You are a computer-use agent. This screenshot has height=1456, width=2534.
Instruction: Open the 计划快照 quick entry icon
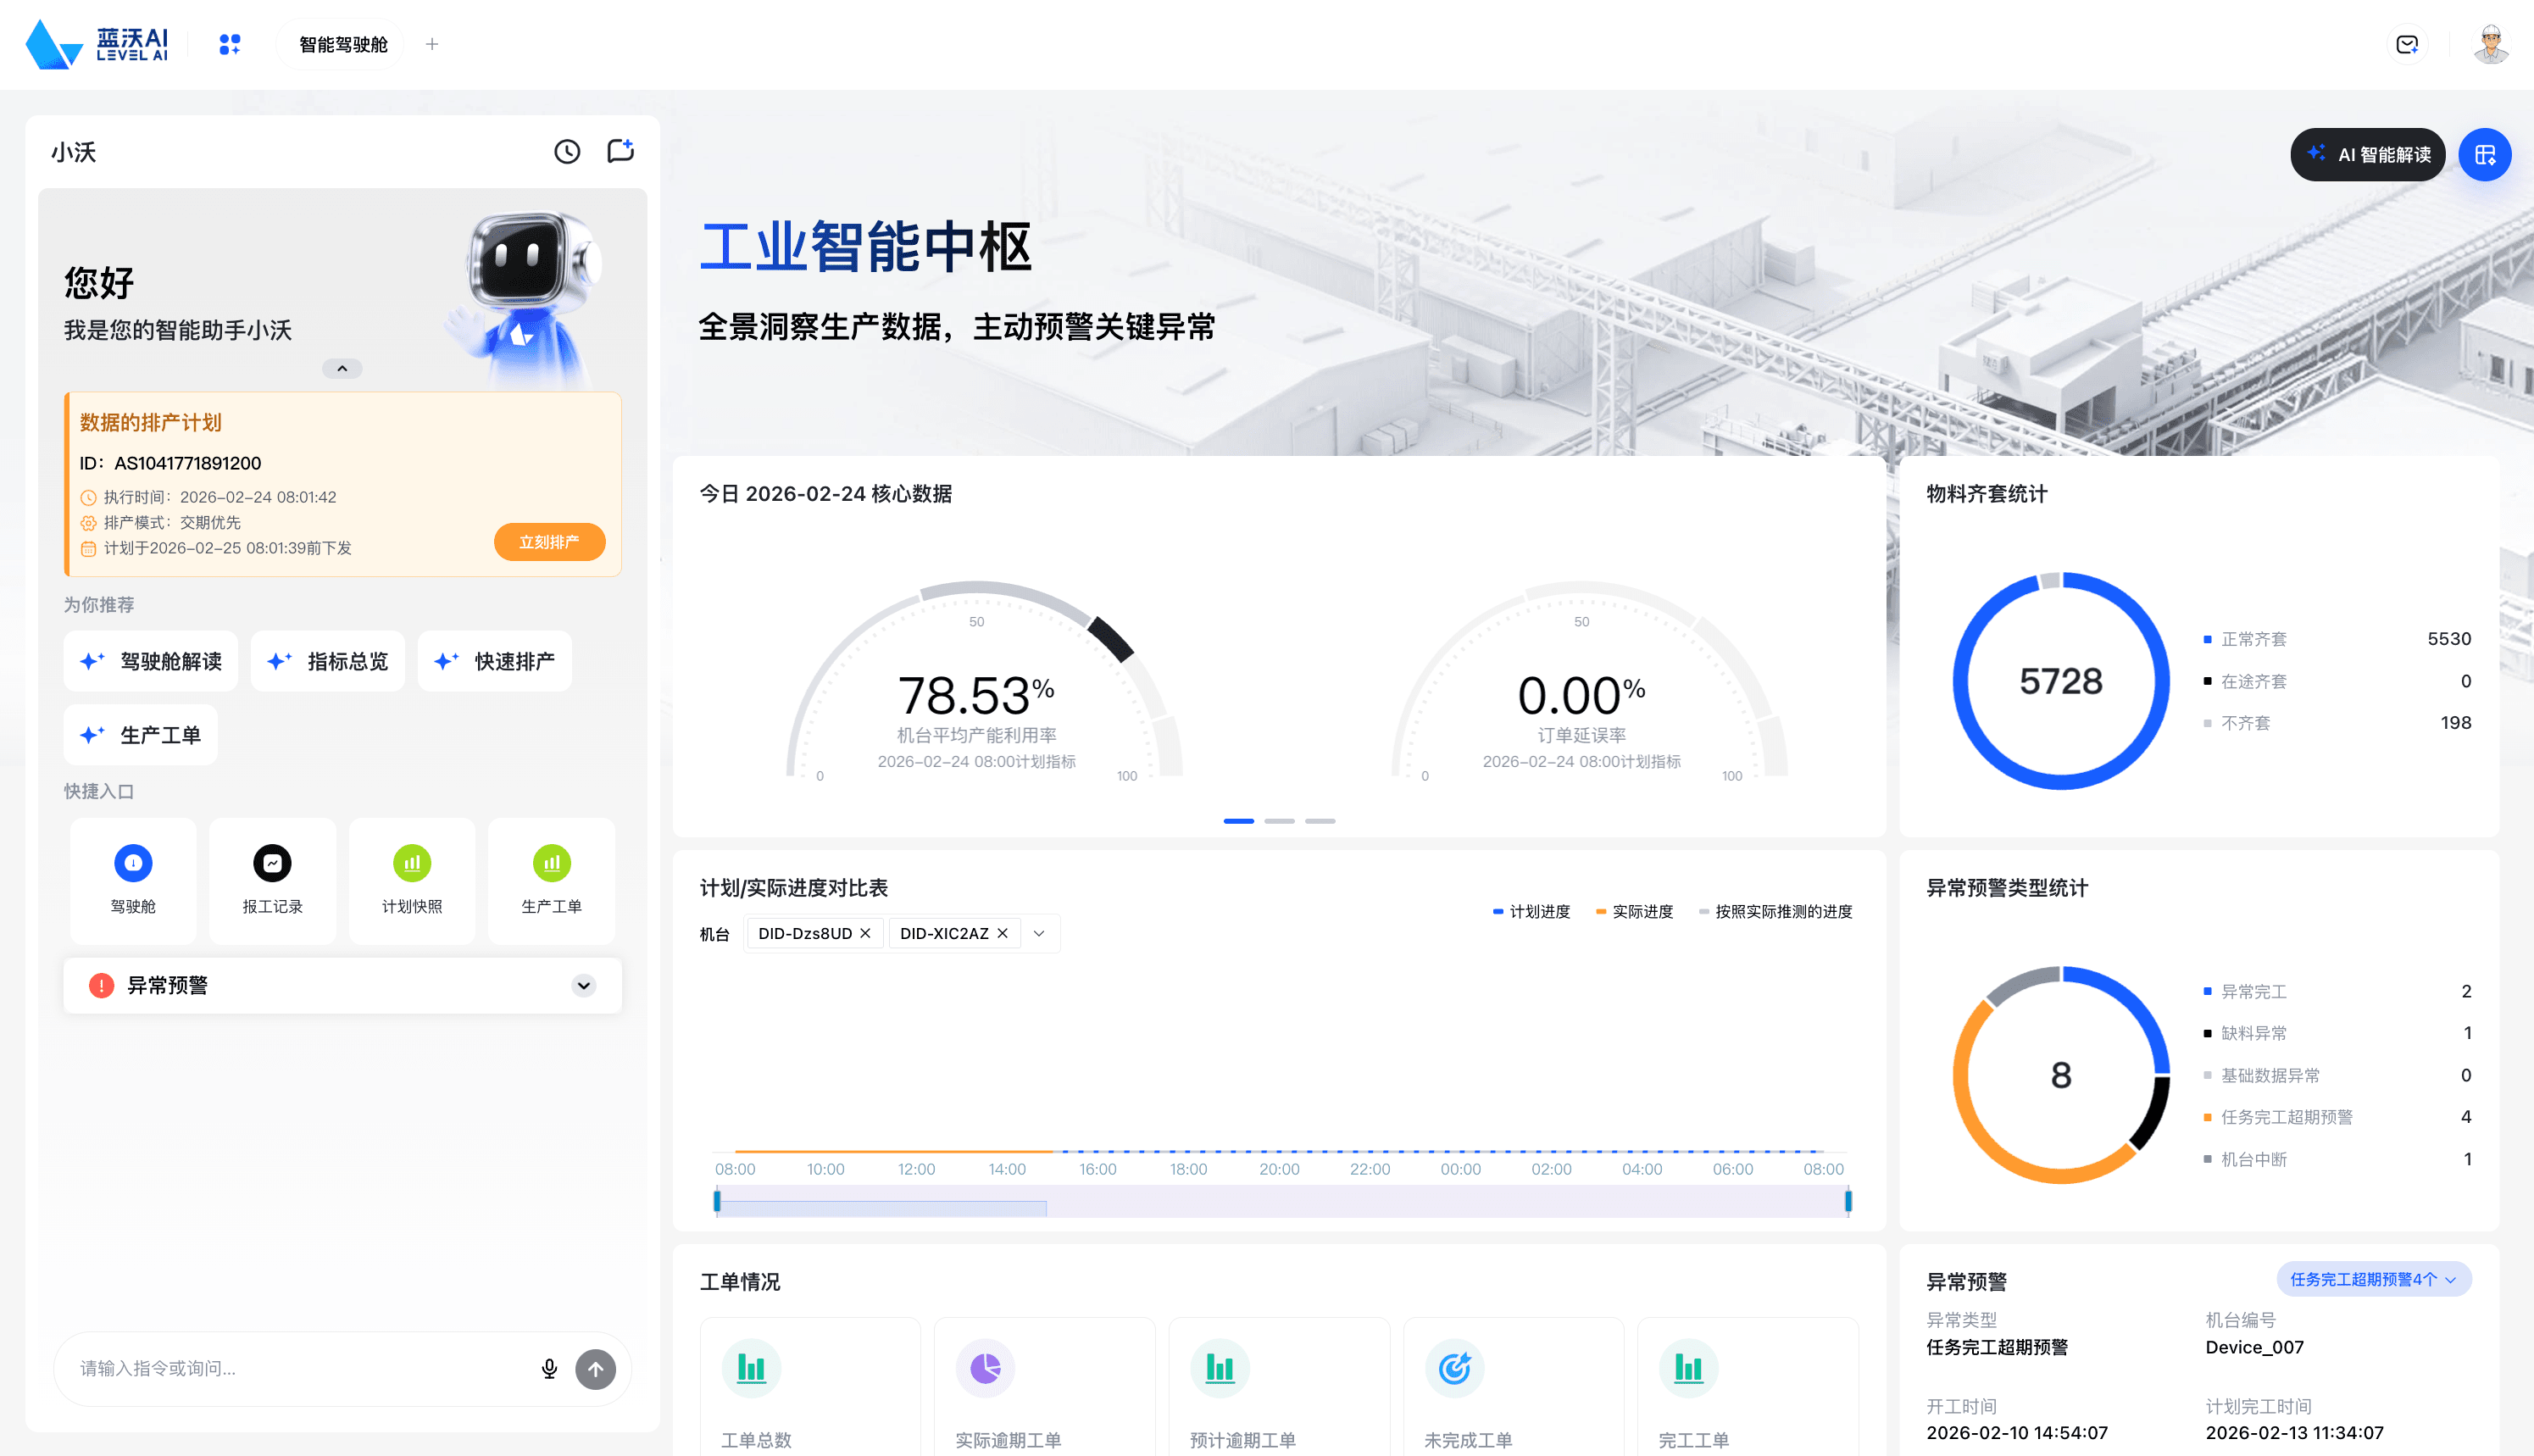tap(412, 862)
